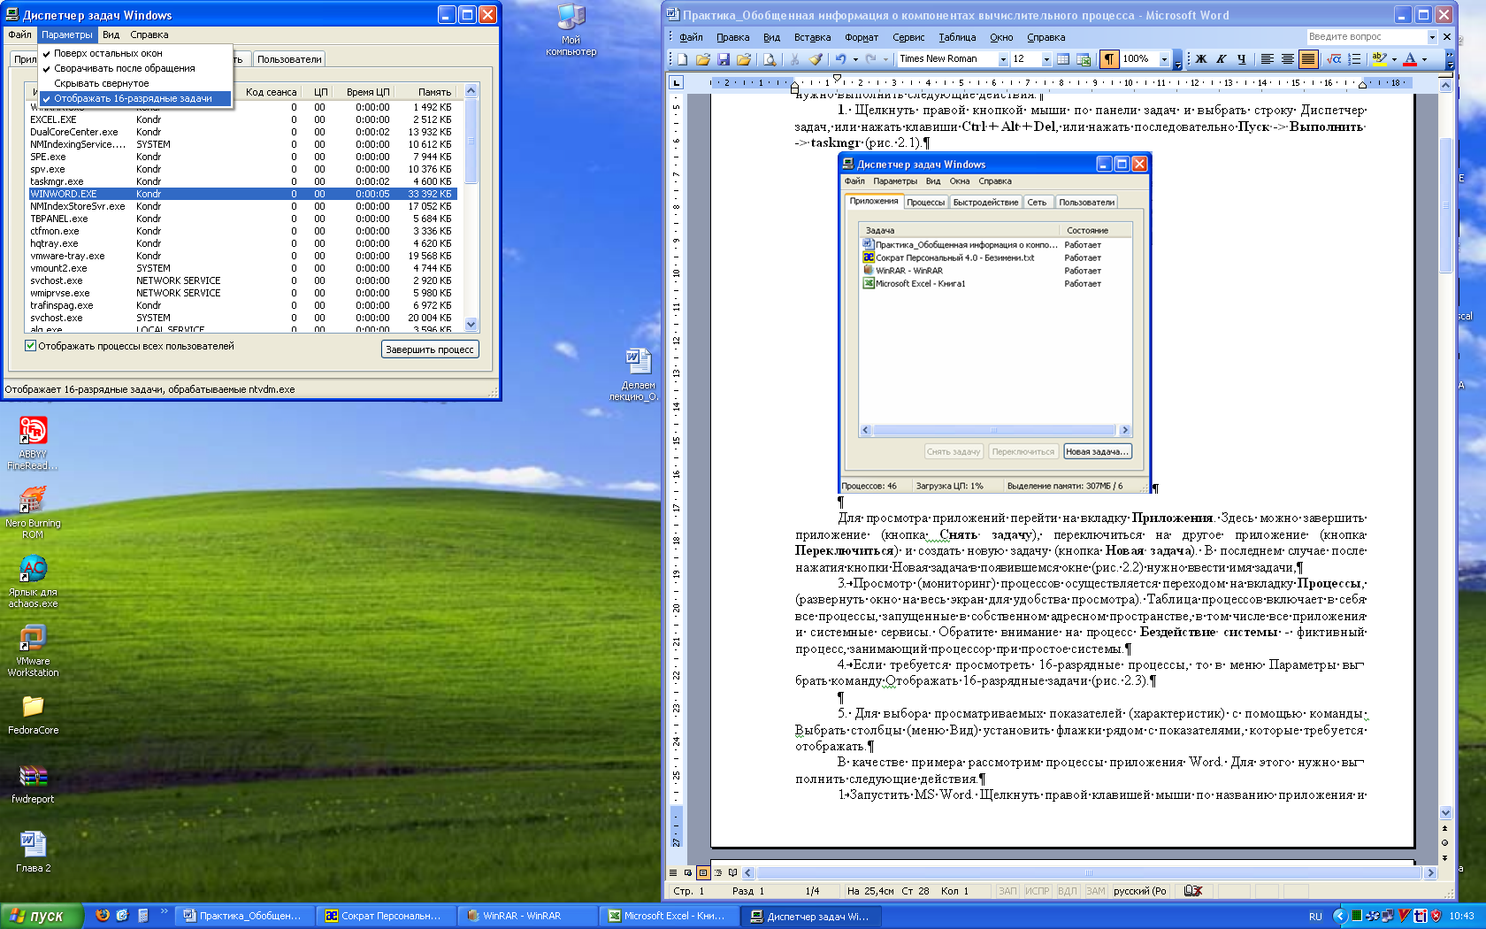The image size is (1486, 929).
Task: Switch to Сократ Персональный taskbar button
Action: click(x=386, y=916)
